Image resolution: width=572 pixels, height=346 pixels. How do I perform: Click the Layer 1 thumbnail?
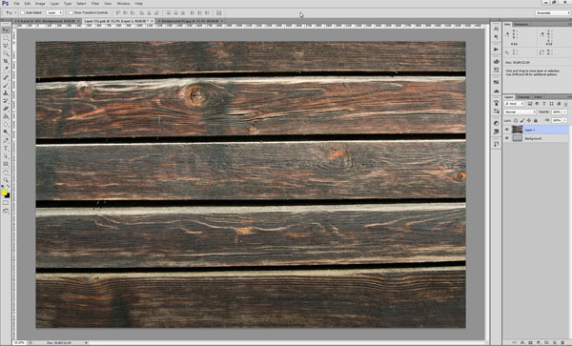pos(518,130)
